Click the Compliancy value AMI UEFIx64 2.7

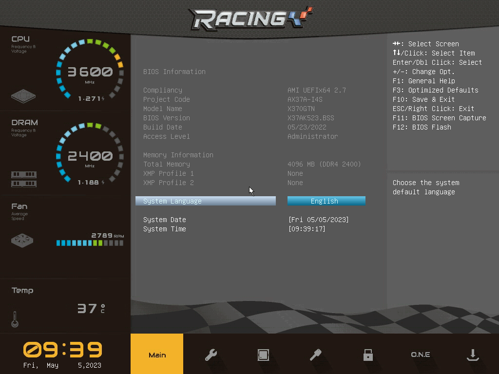coord(317,90)
